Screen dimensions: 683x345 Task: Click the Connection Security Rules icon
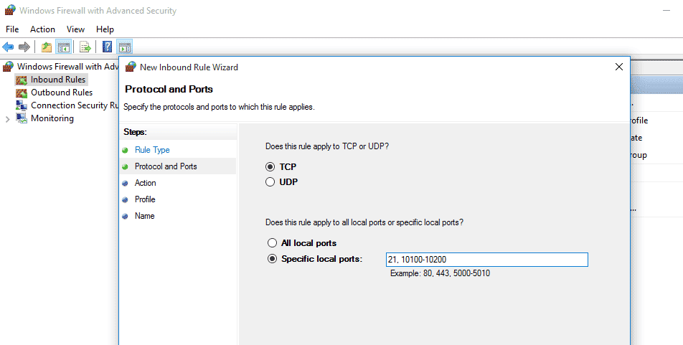coord(22,105)
